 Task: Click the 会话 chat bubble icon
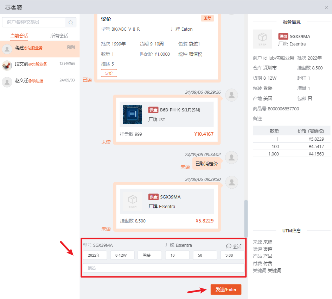(x=229, y=246)
